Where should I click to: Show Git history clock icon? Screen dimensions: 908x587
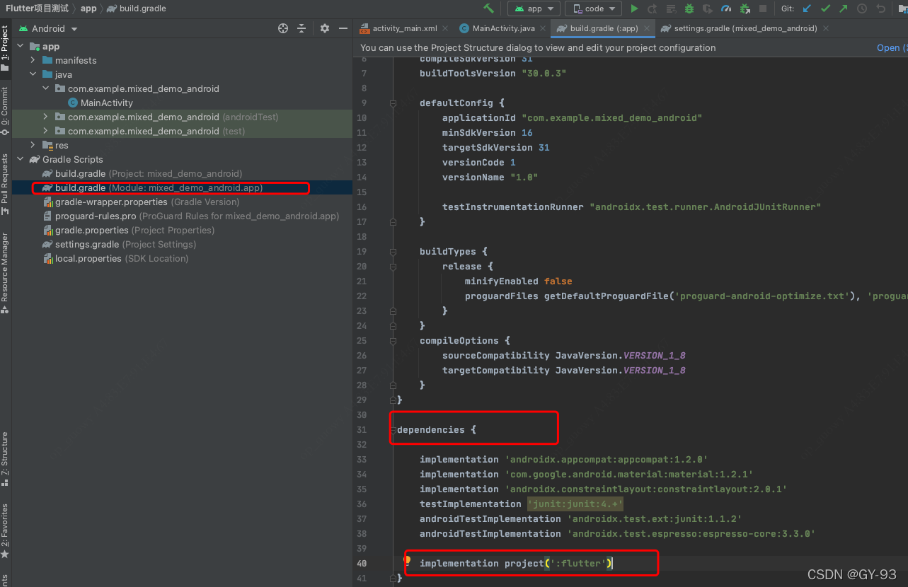pos(862,8)
